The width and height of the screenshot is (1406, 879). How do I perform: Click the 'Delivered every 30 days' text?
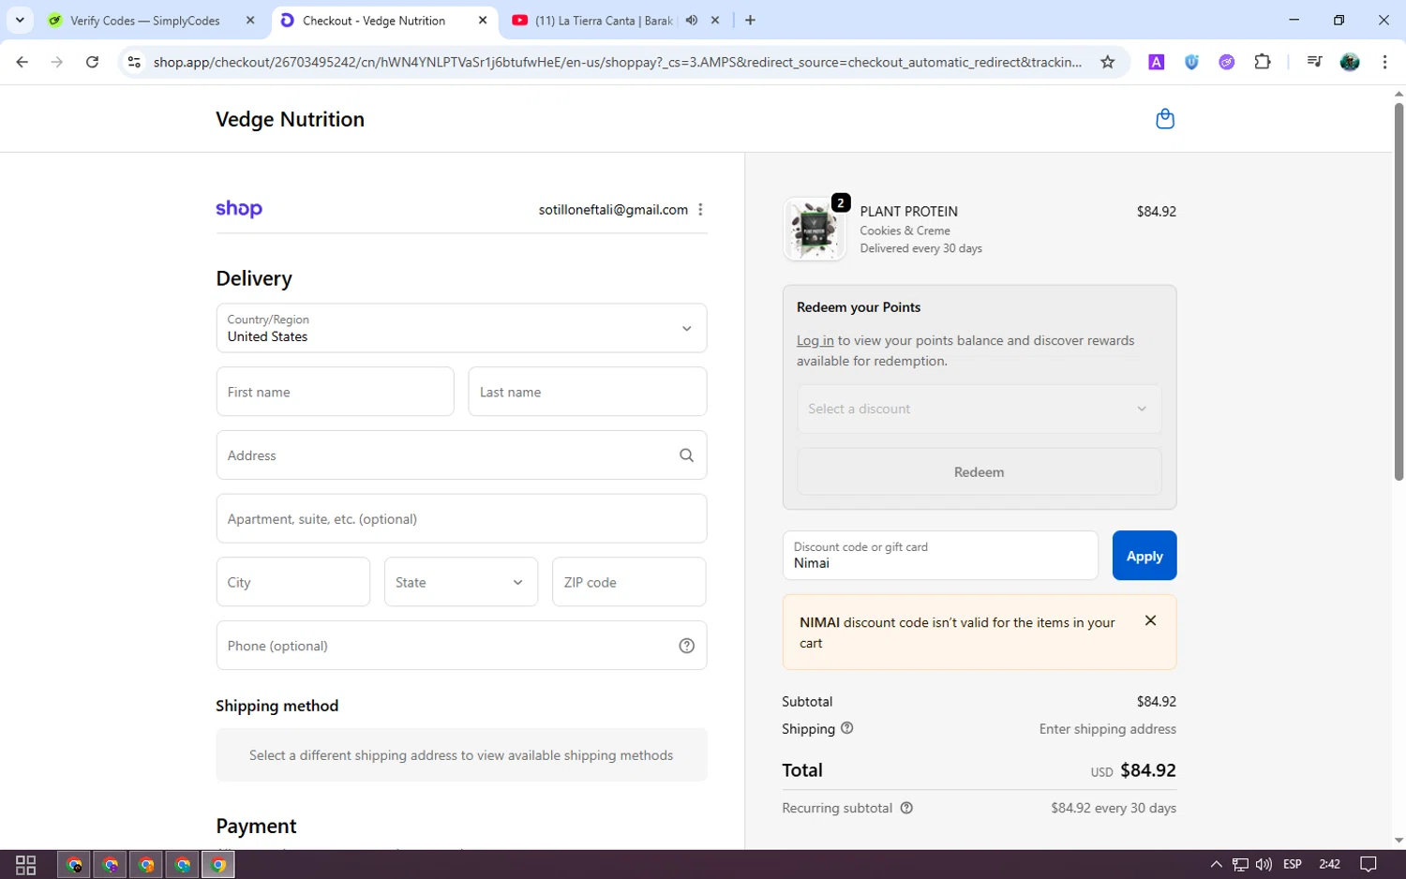[x=921, y=248]
